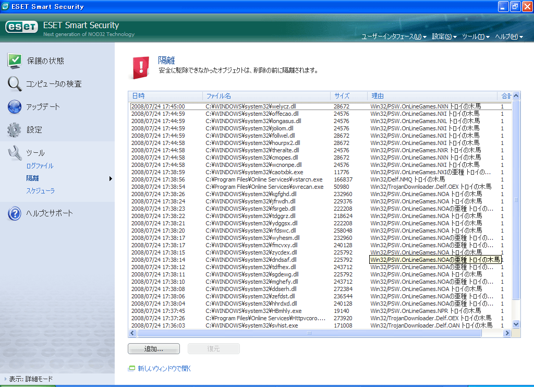Sort by the 日時 column header

coord(165,96)
